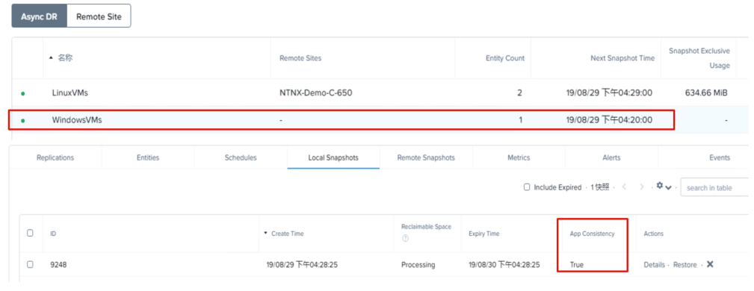Check the select-all snapshots header checkbox
The image size is (754, 291).
click(x=30, y=233)
